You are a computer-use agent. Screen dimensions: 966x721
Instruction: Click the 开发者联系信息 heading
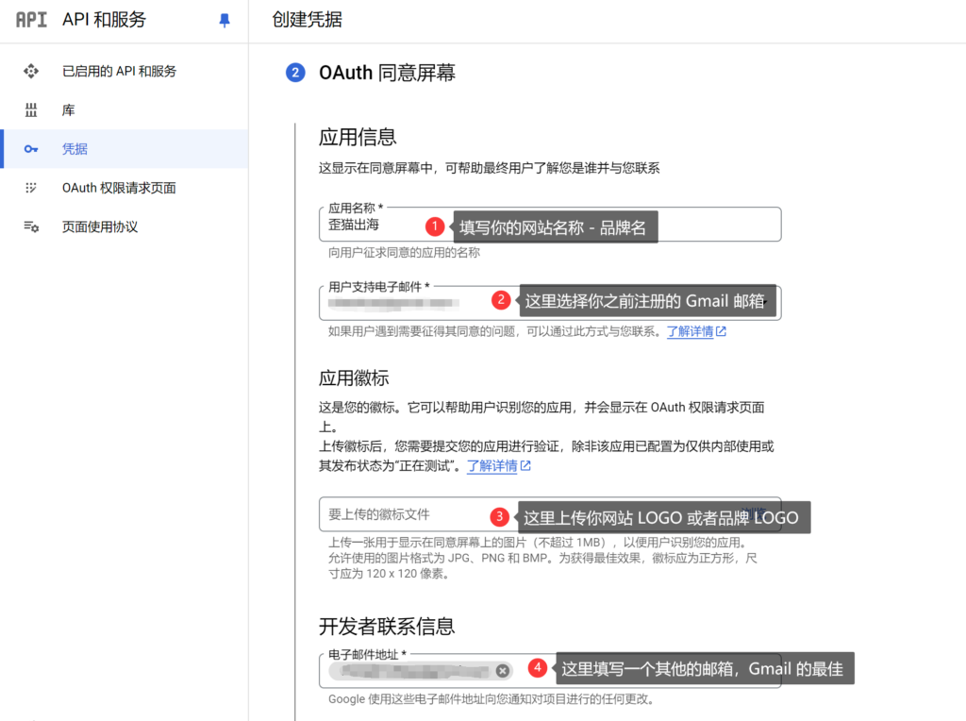pyautogui.click(x=386, y=626)
